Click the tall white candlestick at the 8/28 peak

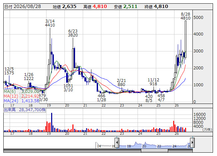point(185,39)
